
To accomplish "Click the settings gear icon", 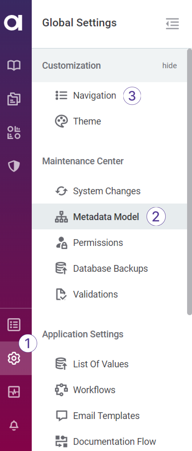I will [14, 358].
